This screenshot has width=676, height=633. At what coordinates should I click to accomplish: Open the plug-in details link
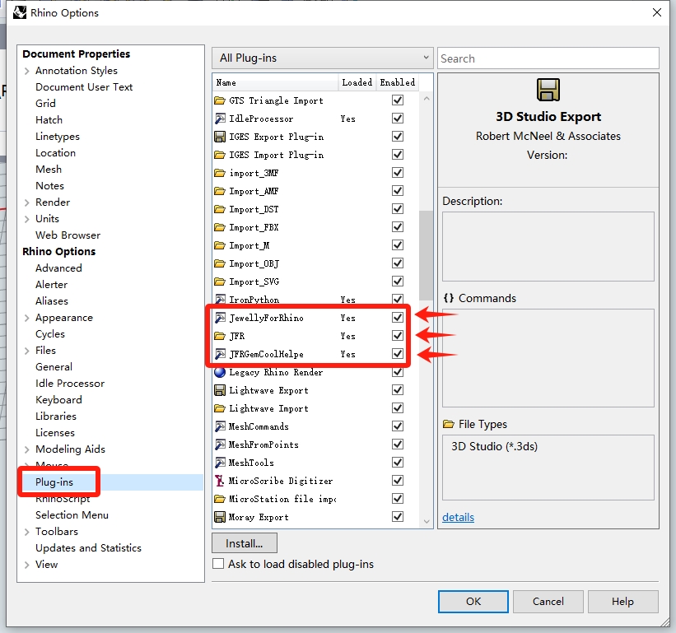pos(458,517)
